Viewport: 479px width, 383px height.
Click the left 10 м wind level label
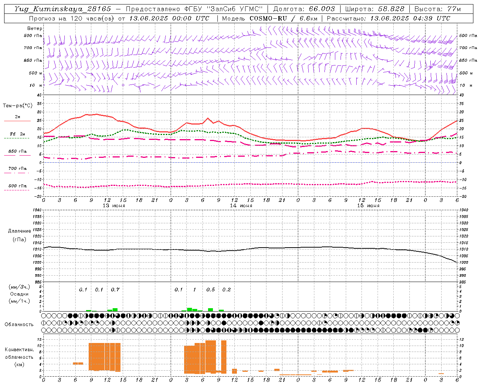36,85
